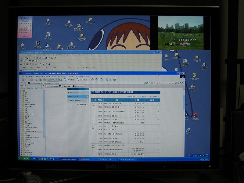Click blue F font icon in HTML Project2
Viewport: 244px width, 183px height.
point(24,64)
